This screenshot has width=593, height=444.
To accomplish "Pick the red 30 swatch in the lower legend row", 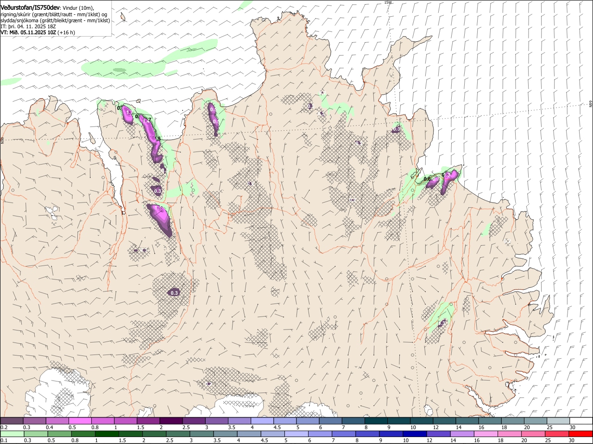I will click(580, 434).
